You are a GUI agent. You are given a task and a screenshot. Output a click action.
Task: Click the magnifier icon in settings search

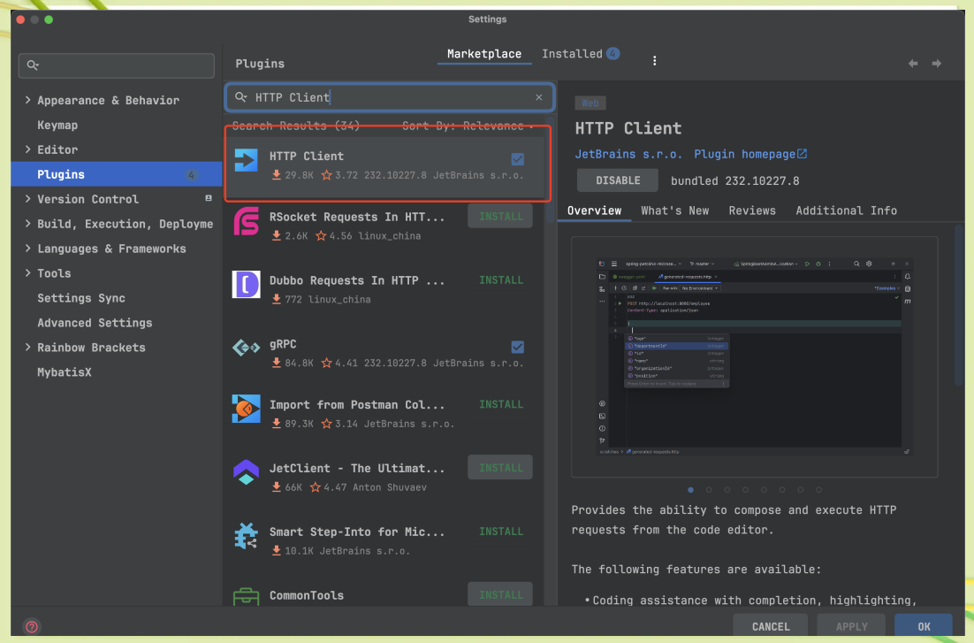[x=33, y=65]
